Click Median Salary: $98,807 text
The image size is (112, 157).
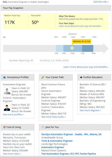point(54,97)
